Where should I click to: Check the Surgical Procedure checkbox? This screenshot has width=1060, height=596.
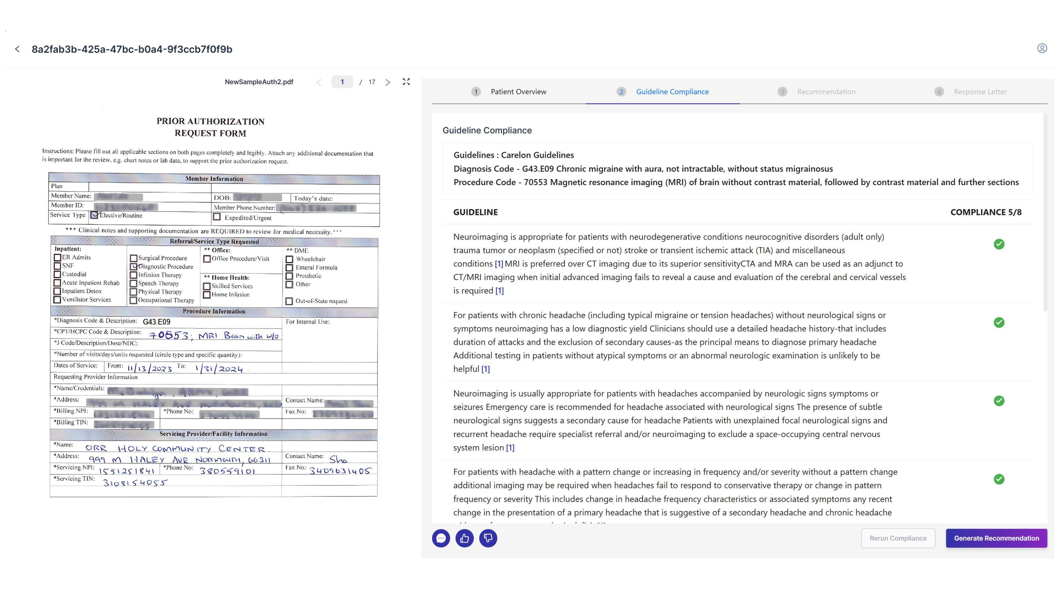point(133,258)
